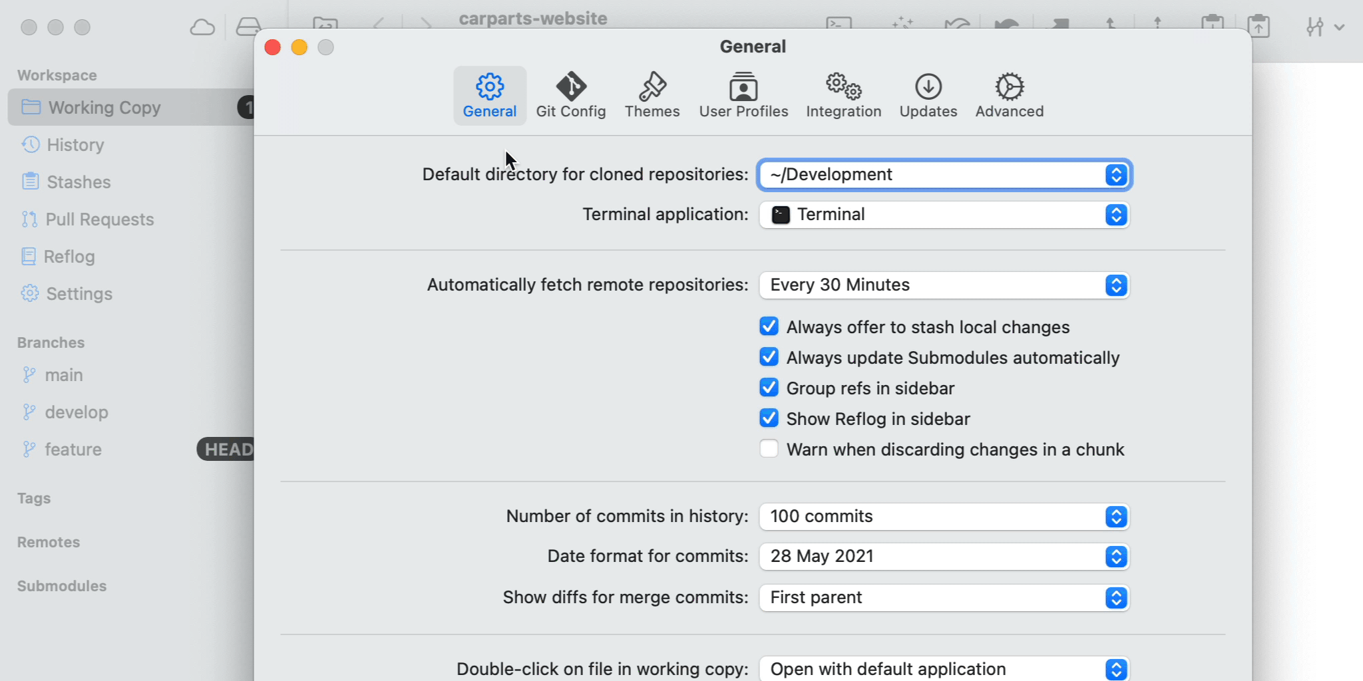
Task: Select Stashes in the sidebar
Action: pos(79,182)
